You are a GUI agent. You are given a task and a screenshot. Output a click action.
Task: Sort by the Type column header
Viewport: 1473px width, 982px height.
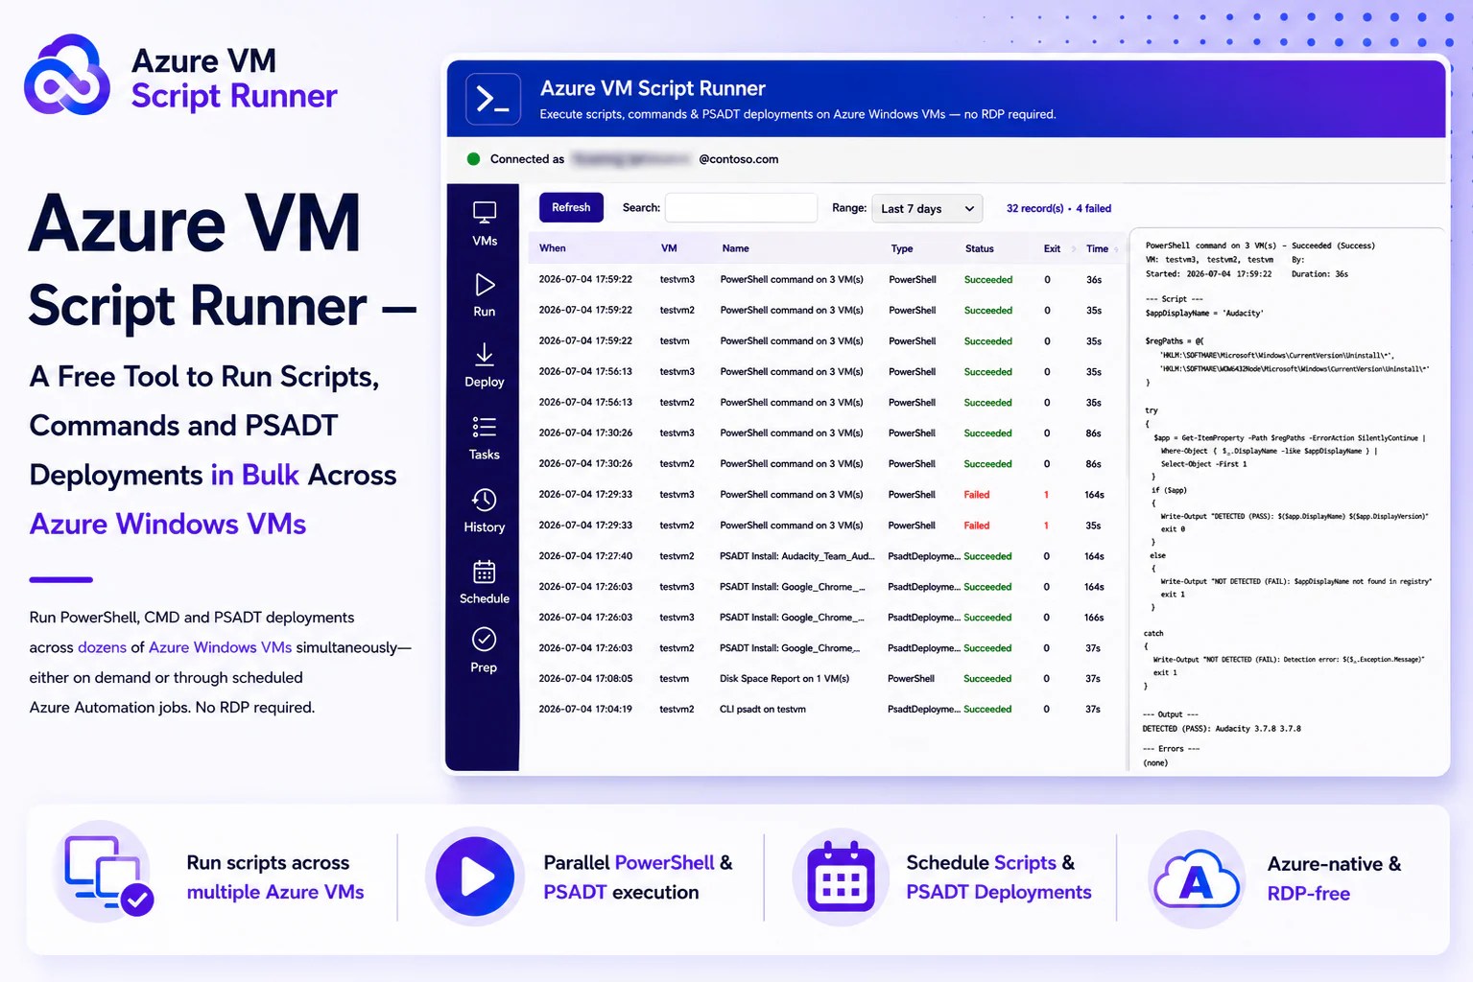[x=902, y=248]
